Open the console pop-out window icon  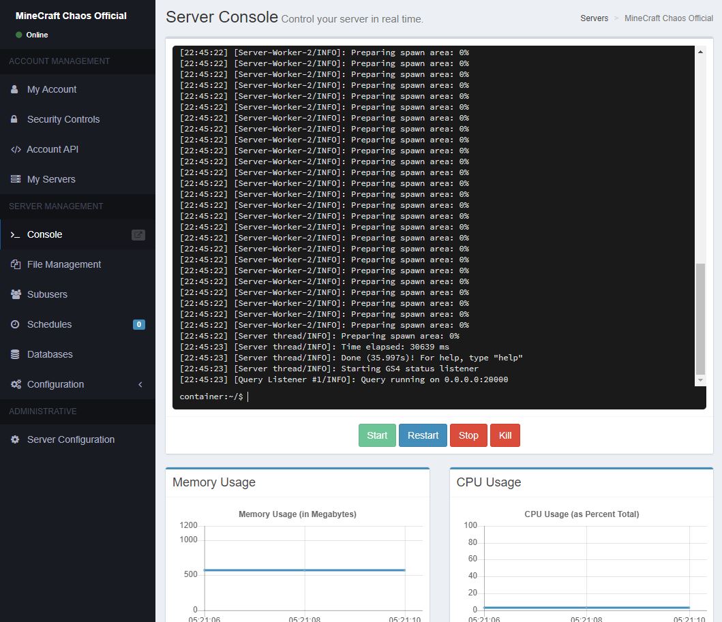click(x=138, y=234)
